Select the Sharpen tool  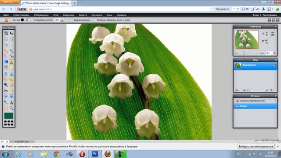coord(11,74)
